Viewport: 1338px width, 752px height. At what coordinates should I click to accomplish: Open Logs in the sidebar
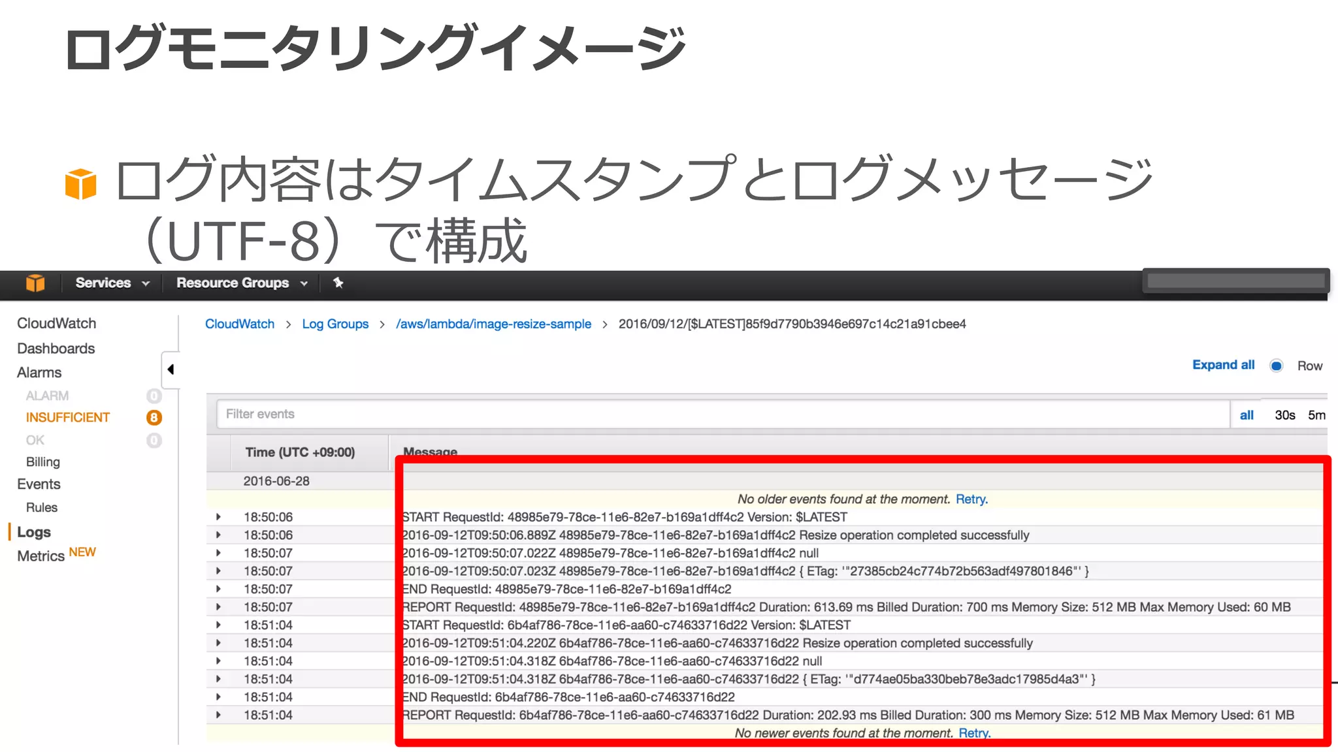click(x=34, y=532)
